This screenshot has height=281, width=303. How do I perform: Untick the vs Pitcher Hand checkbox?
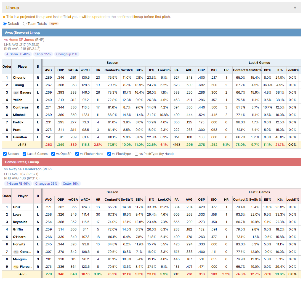pyautogui.click(x=77, y=154)
